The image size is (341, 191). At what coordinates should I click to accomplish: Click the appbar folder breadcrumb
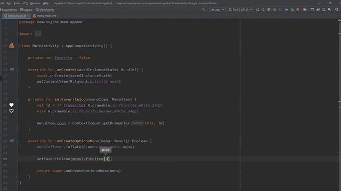coord(26,10)
